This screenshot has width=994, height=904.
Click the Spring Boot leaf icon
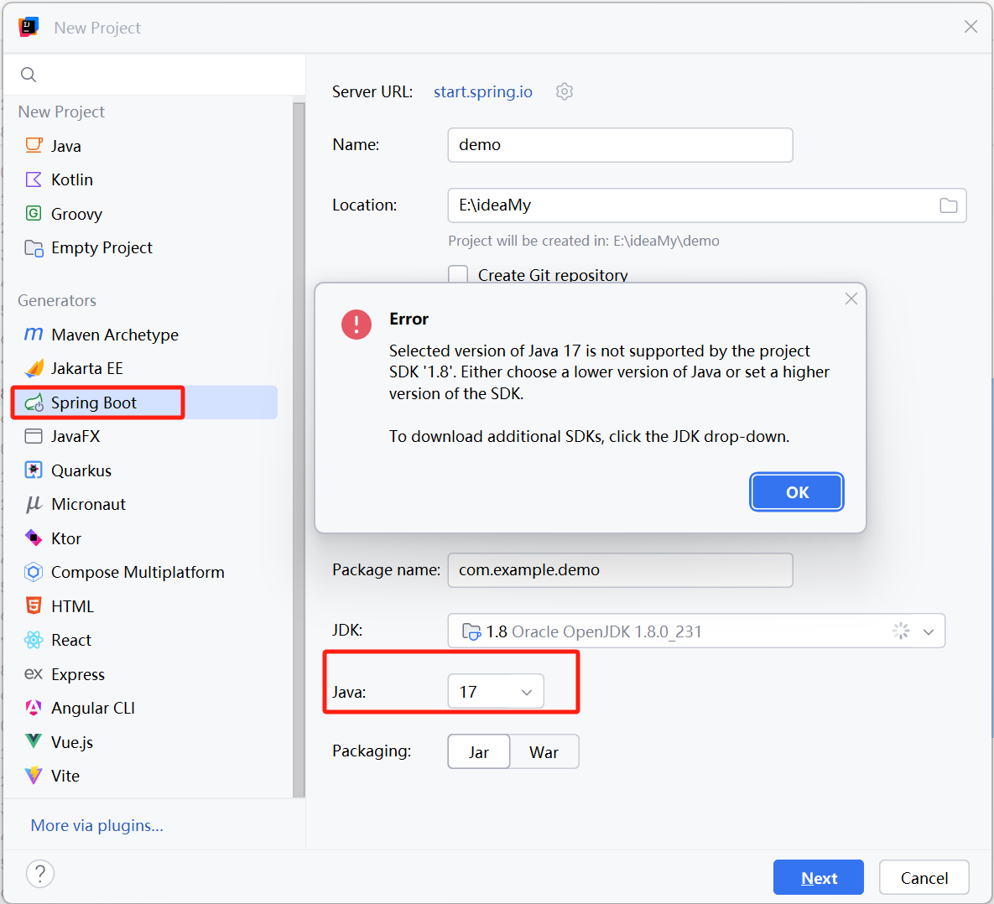(34, 403)
